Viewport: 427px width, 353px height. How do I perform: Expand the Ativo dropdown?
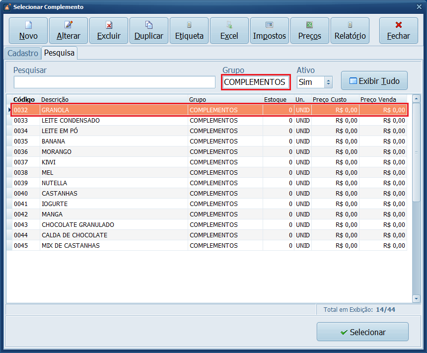tap(328, 82)
